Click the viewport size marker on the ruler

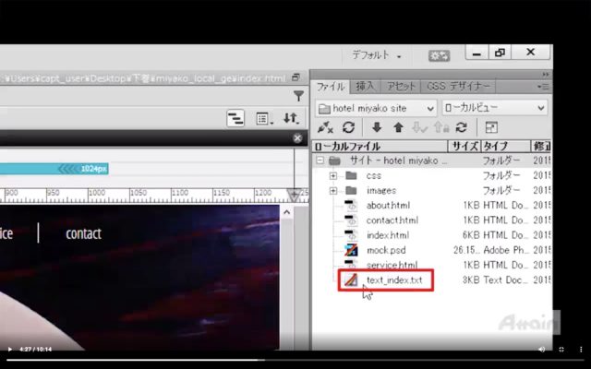[x=294, y=196]
